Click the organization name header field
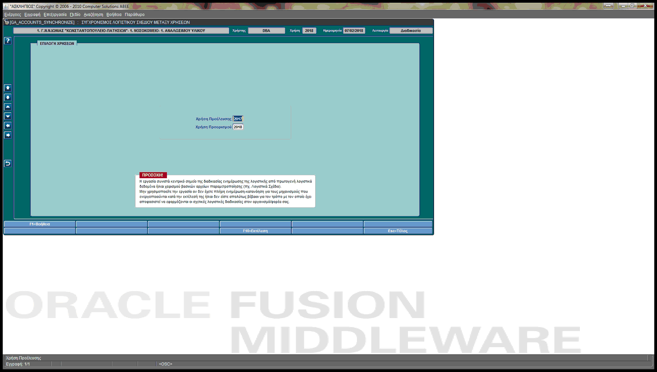 (x=121, y=31)
